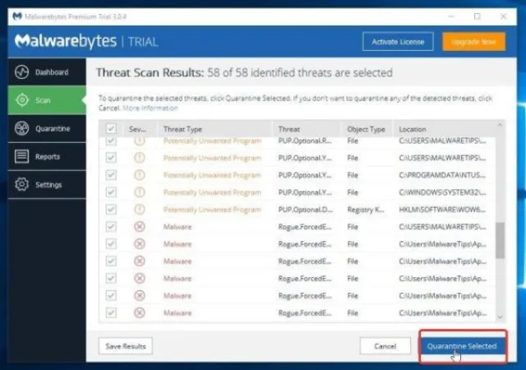Select the C:\WINDOWS\SYSTEM32\... location cell
The image size is (526, 370).
click(442, 192)
